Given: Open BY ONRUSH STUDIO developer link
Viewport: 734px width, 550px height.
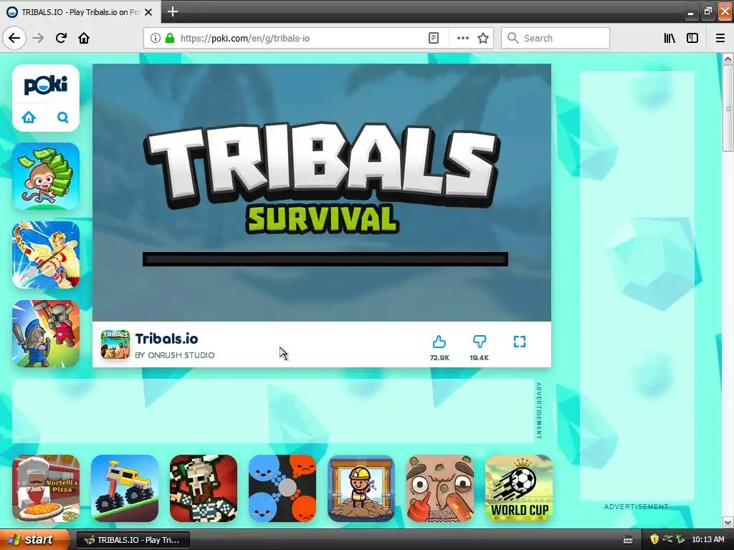Looking at the screenshot, I should (175, 355).
